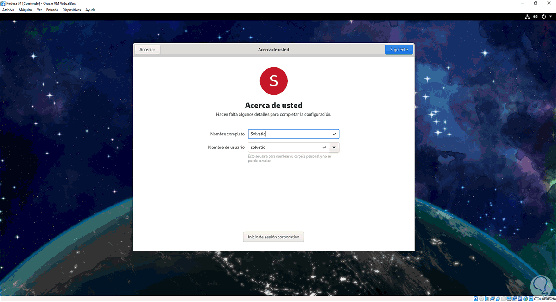Open the Archivo menu
Screen dimensions: 556x302
pyautogui.click(x=8, y=9)
